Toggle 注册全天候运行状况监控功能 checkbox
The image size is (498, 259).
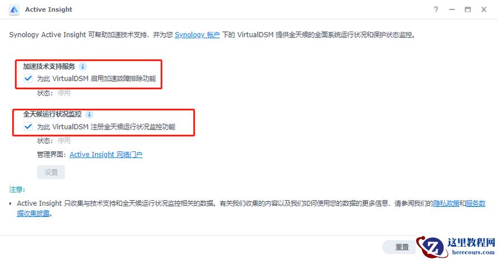point(28,127)
